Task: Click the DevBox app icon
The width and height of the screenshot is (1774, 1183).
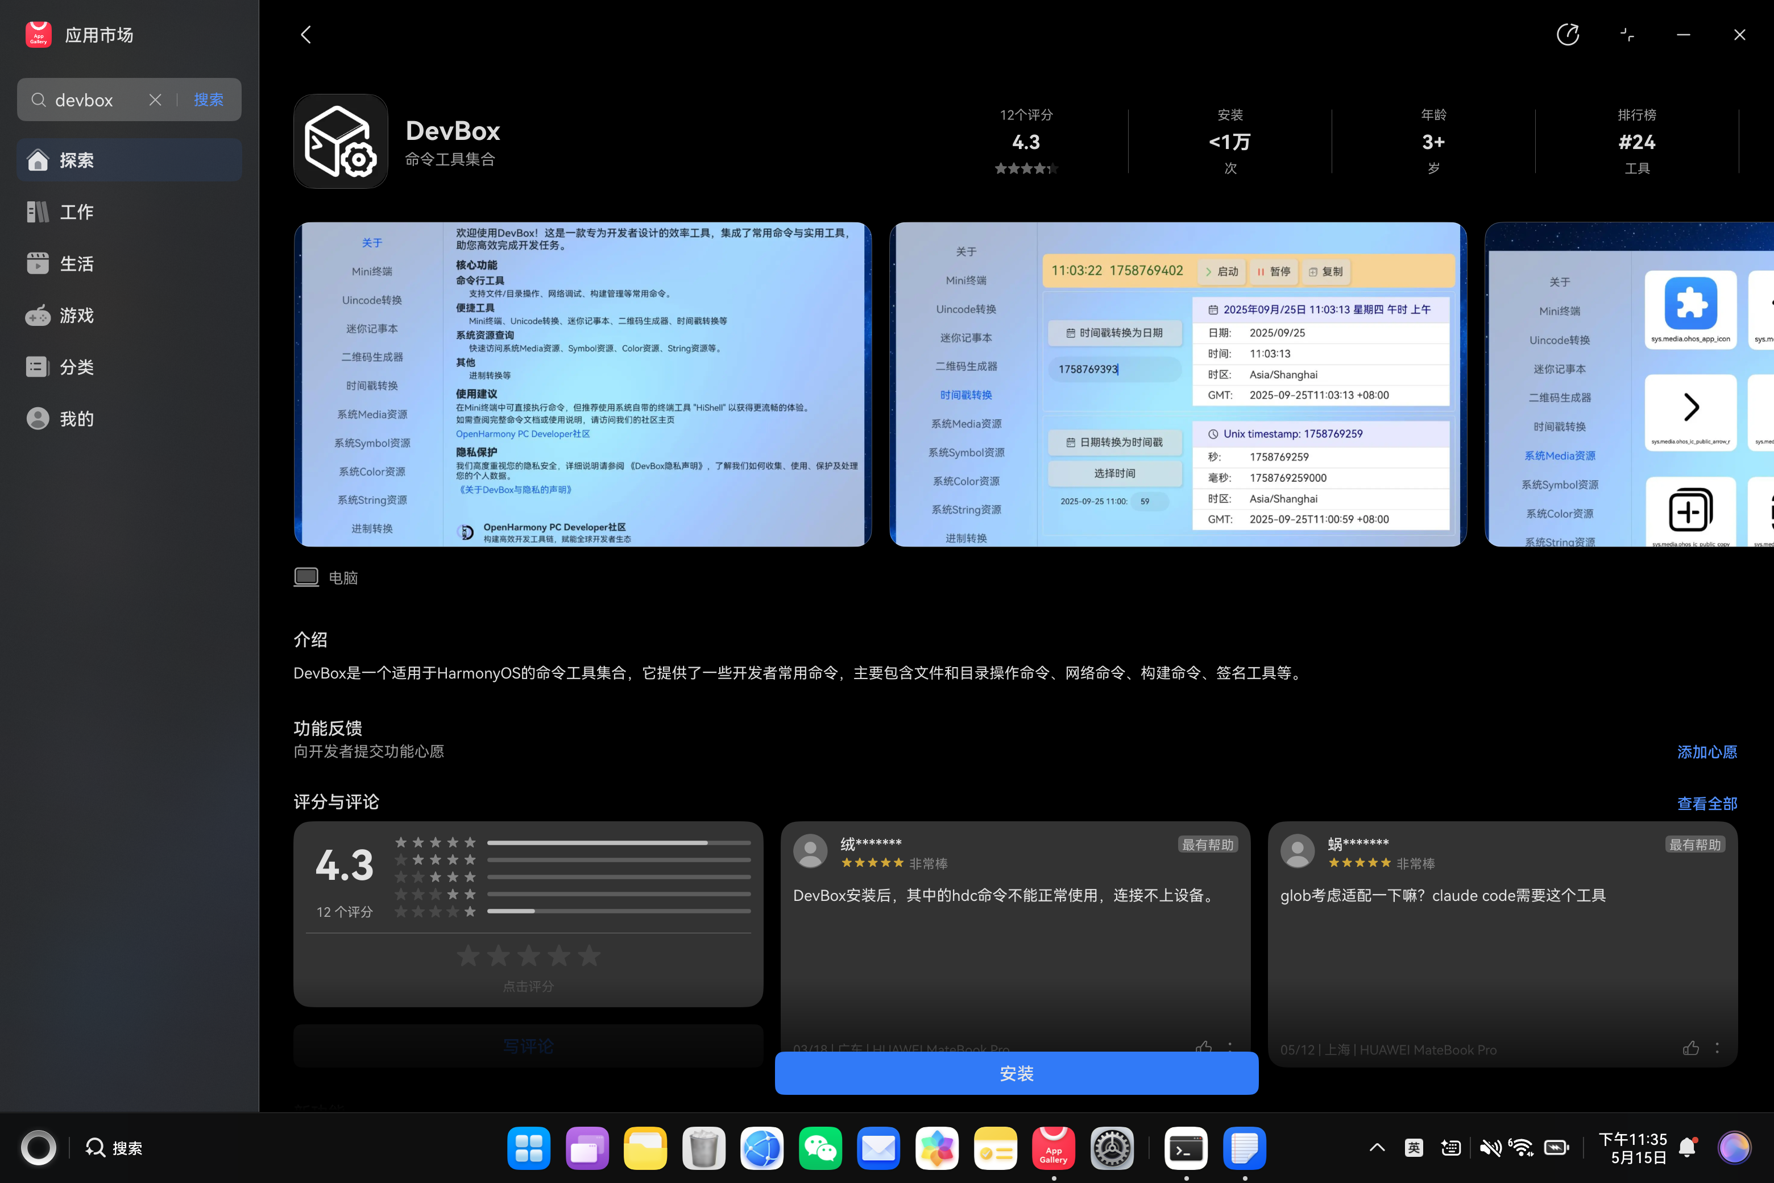Action: point(341,141)
